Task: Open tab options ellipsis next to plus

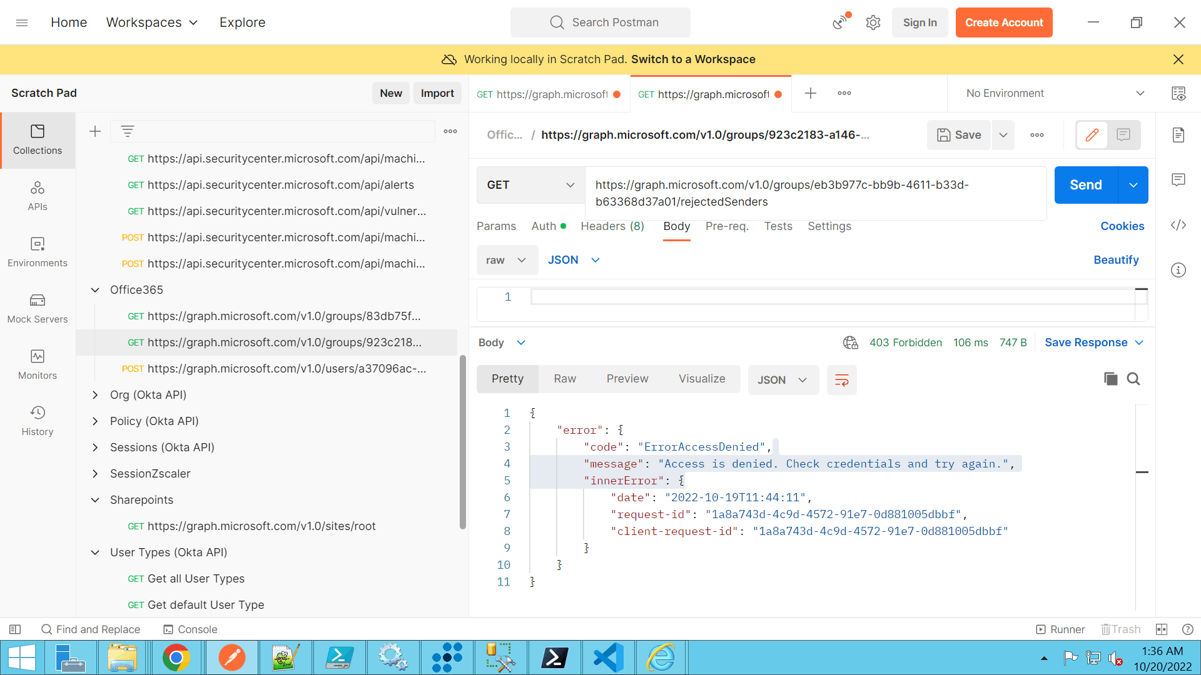Action: coord(844,93)
